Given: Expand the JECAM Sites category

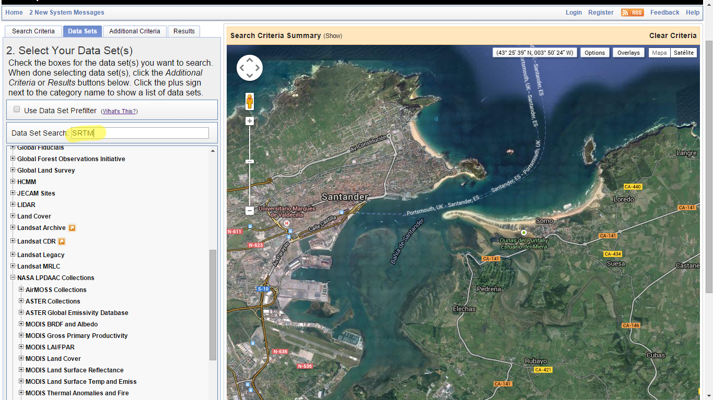Looking at the screenshot, I should [x=13, y=193].
